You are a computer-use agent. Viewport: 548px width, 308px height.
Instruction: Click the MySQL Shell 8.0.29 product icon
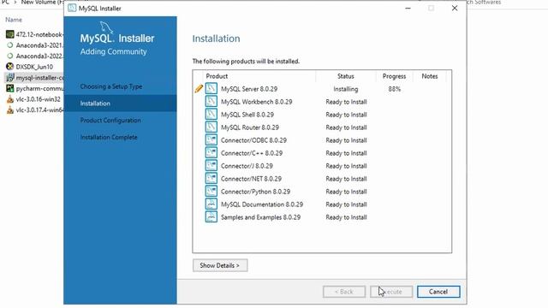point(211,114)
